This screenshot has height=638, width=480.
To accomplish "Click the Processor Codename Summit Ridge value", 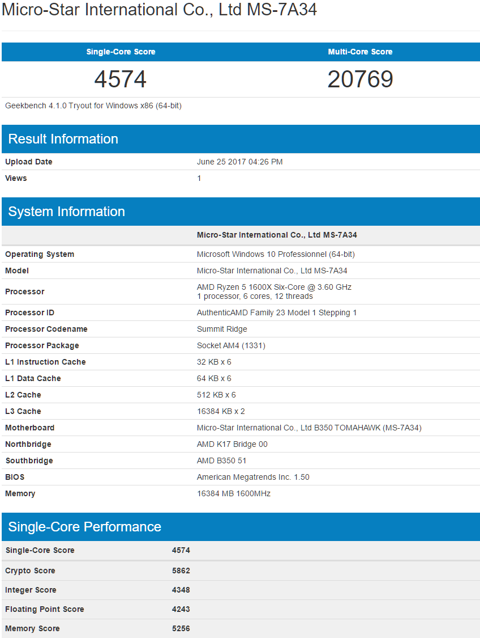I will tap(222, 329).
